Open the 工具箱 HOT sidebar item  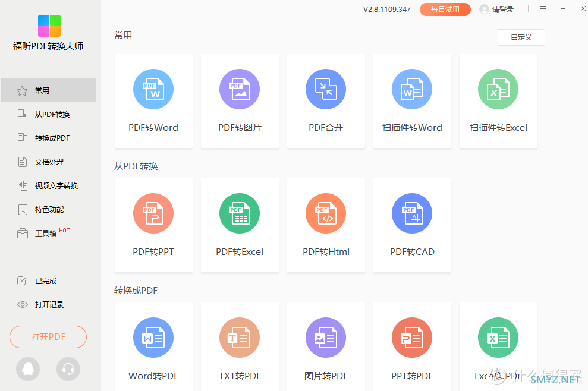point(48,233)
